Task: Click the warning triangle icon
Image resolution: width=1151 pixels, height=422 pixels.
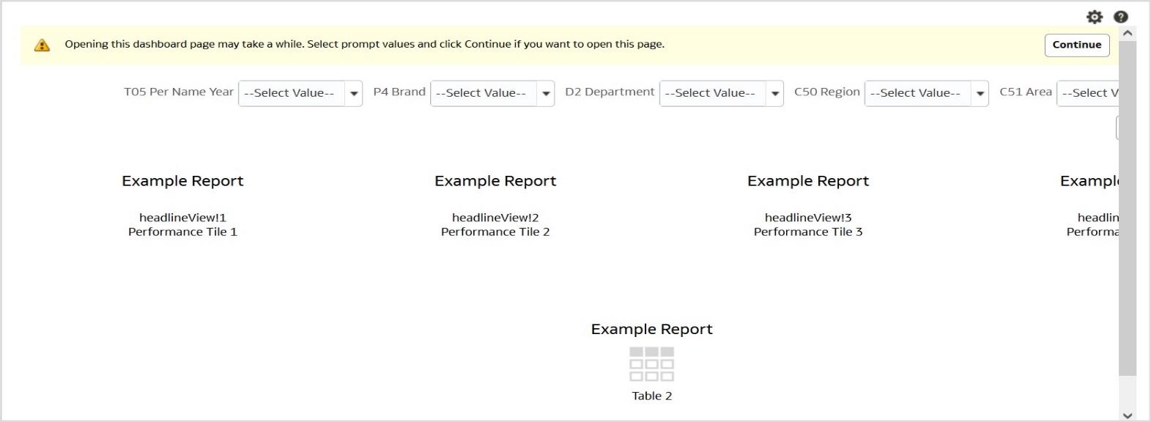Action: (42, 45)
